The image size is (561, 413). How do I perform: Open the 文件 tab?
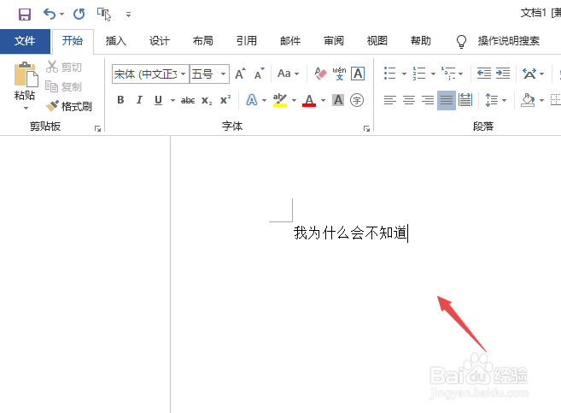25,41
